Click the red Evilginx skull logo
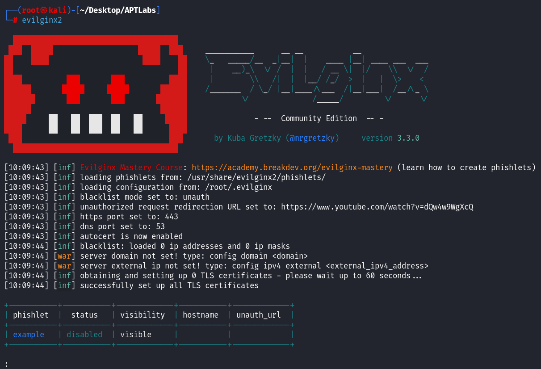 click(95, 94)
